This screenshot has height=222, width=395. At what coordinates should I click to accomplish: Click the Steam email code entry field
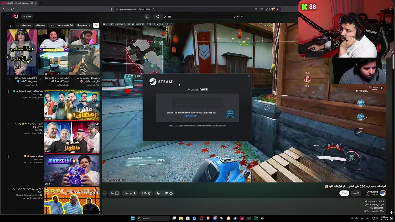(x=197, y=102)
